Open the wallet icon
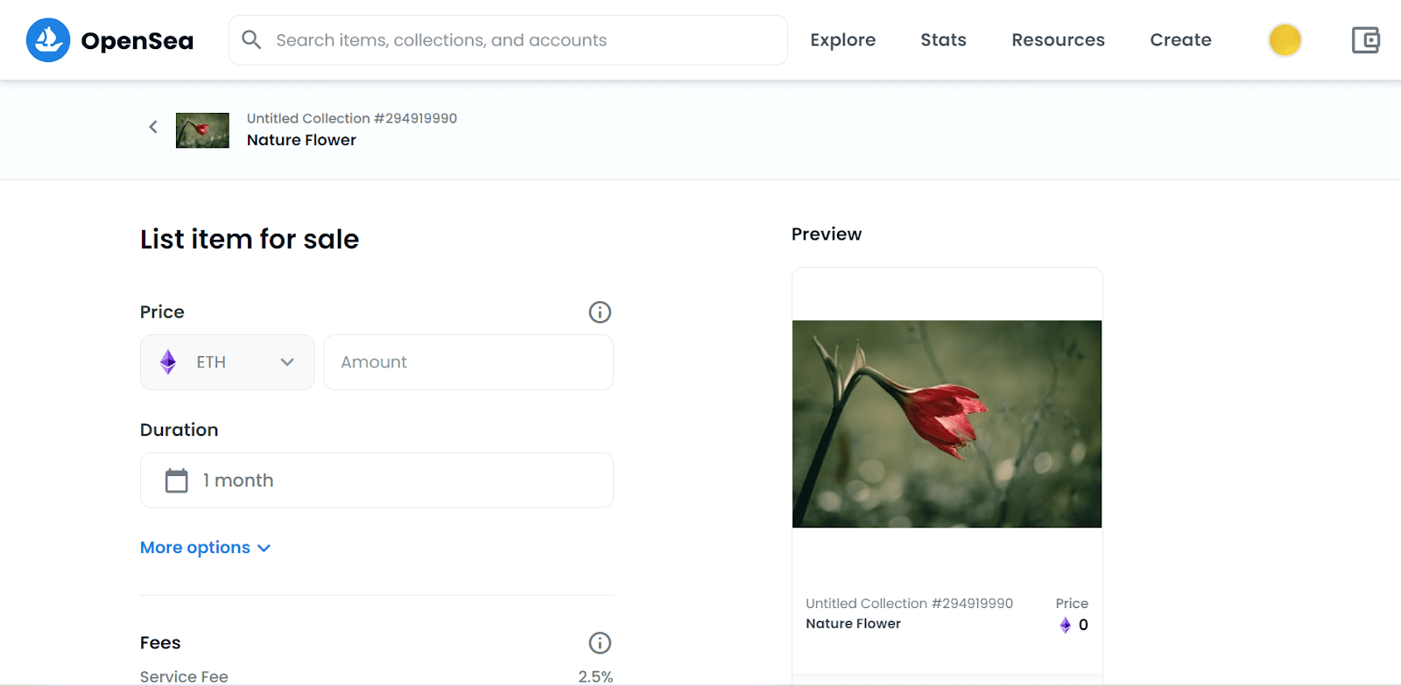This screenshot has height=686, width=1401. (1365, 40)
